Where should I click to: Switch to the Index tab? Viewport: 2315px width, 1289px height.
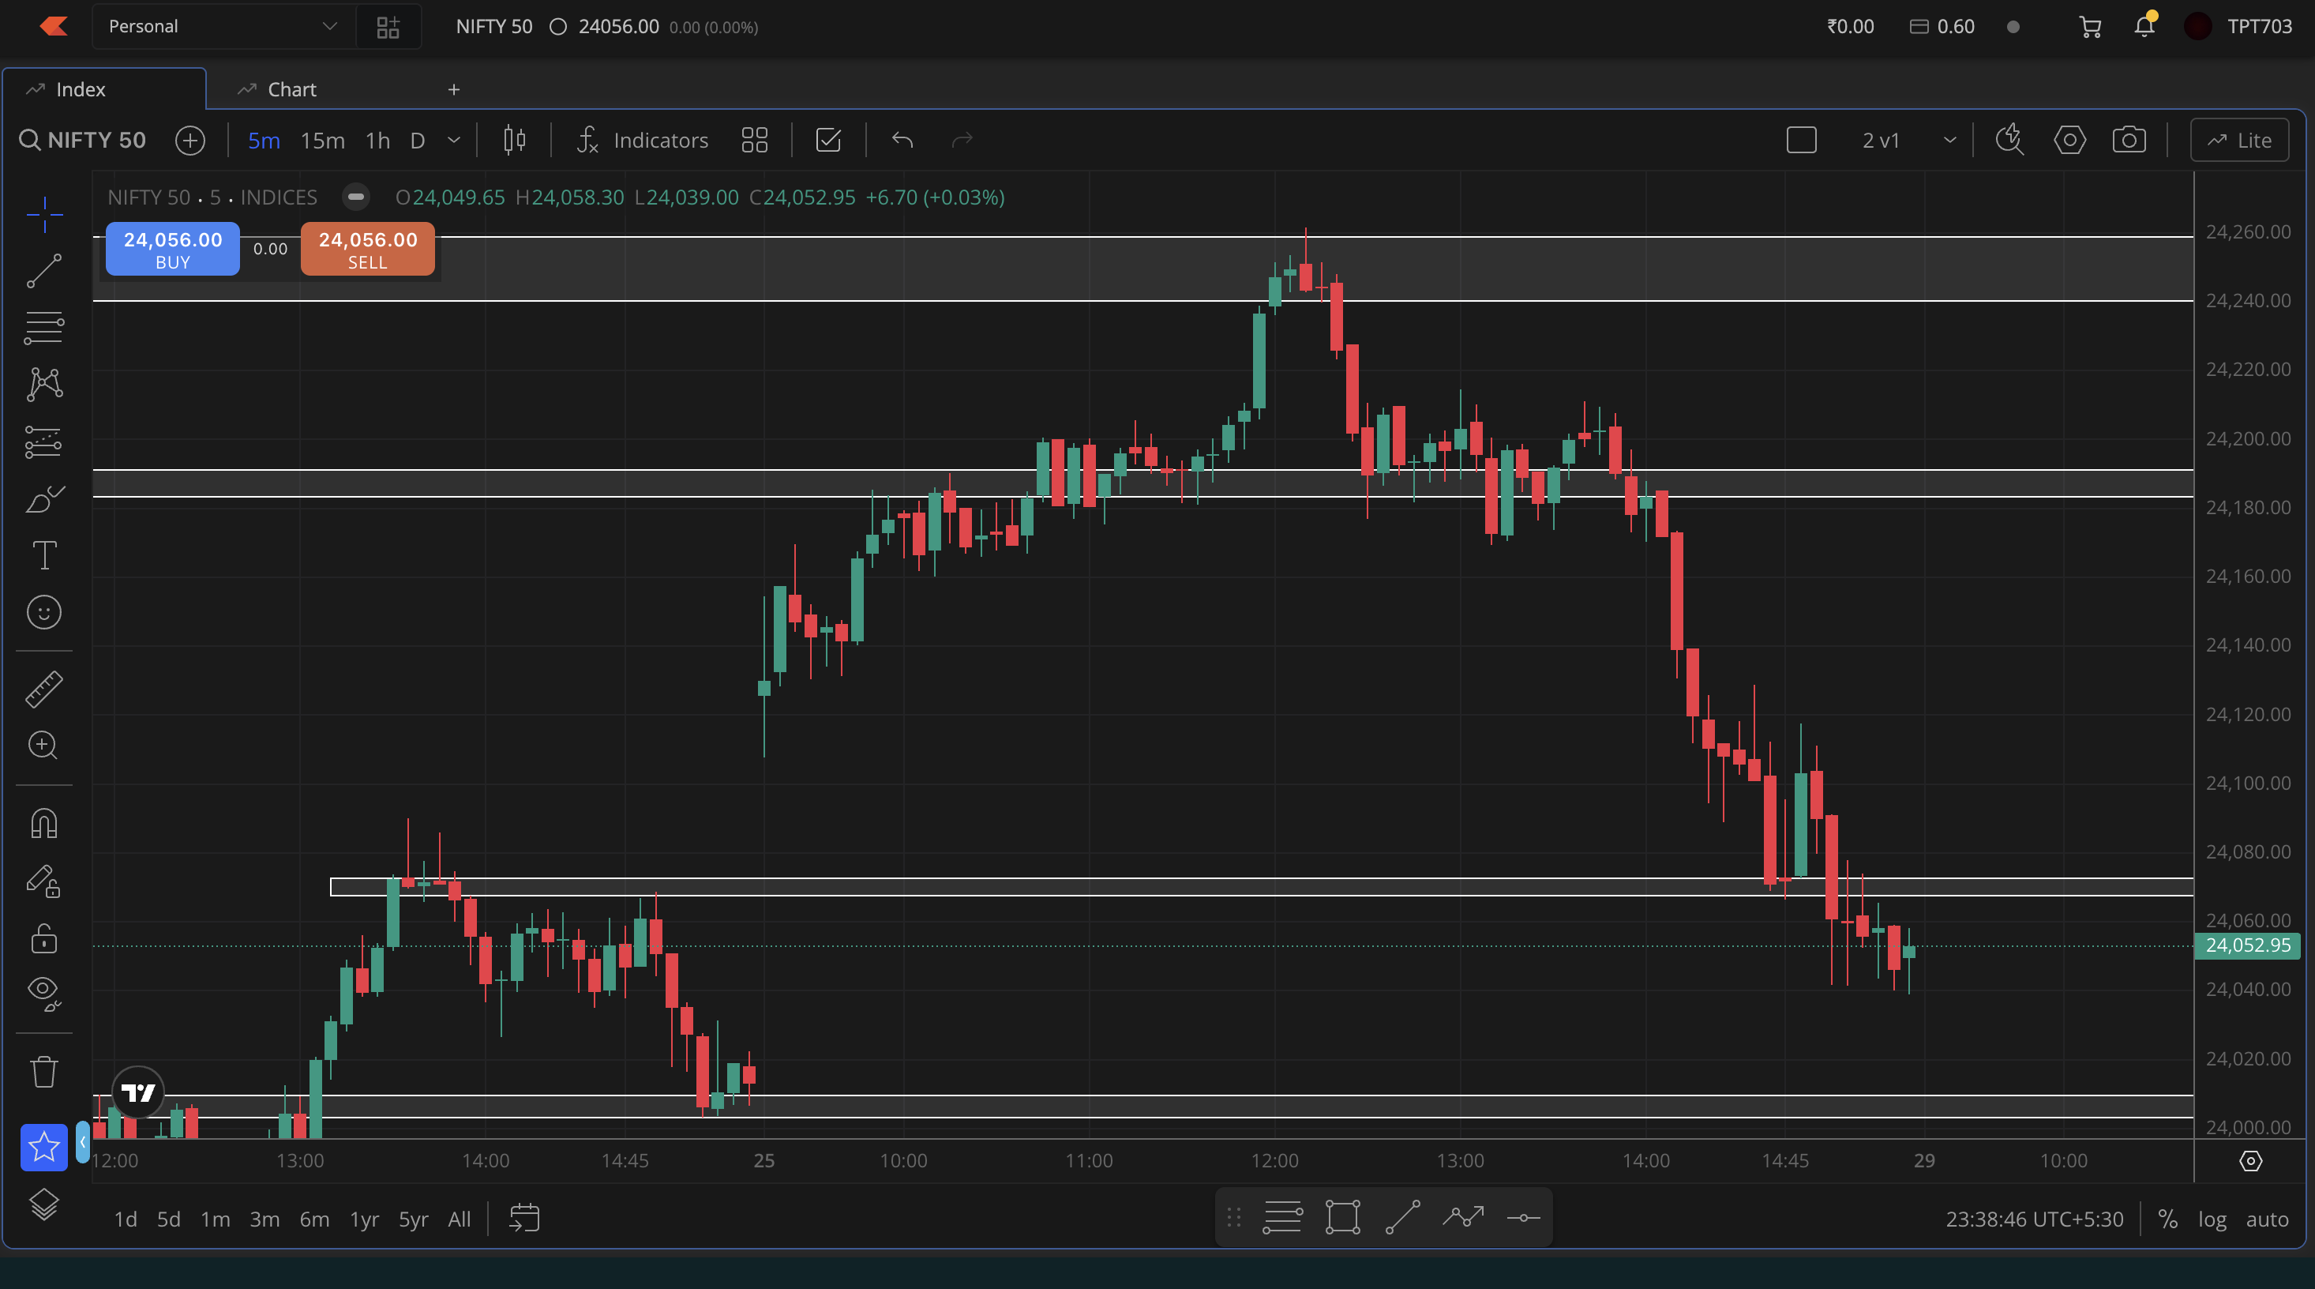104,89
